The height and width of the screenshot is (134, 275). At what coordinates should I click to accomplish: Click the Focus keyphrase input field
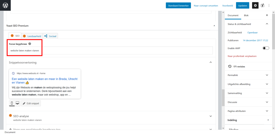[x=111, y=50]
